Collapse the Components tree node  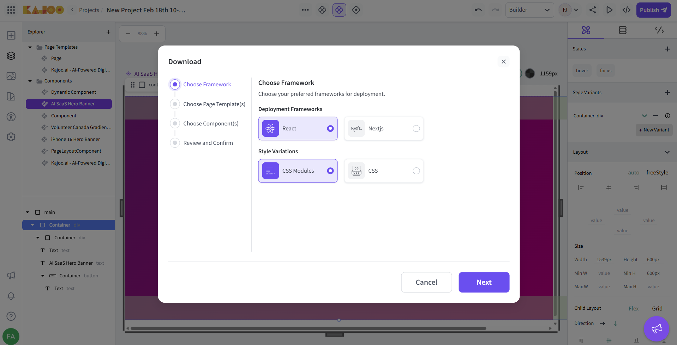tap(30, 81)
